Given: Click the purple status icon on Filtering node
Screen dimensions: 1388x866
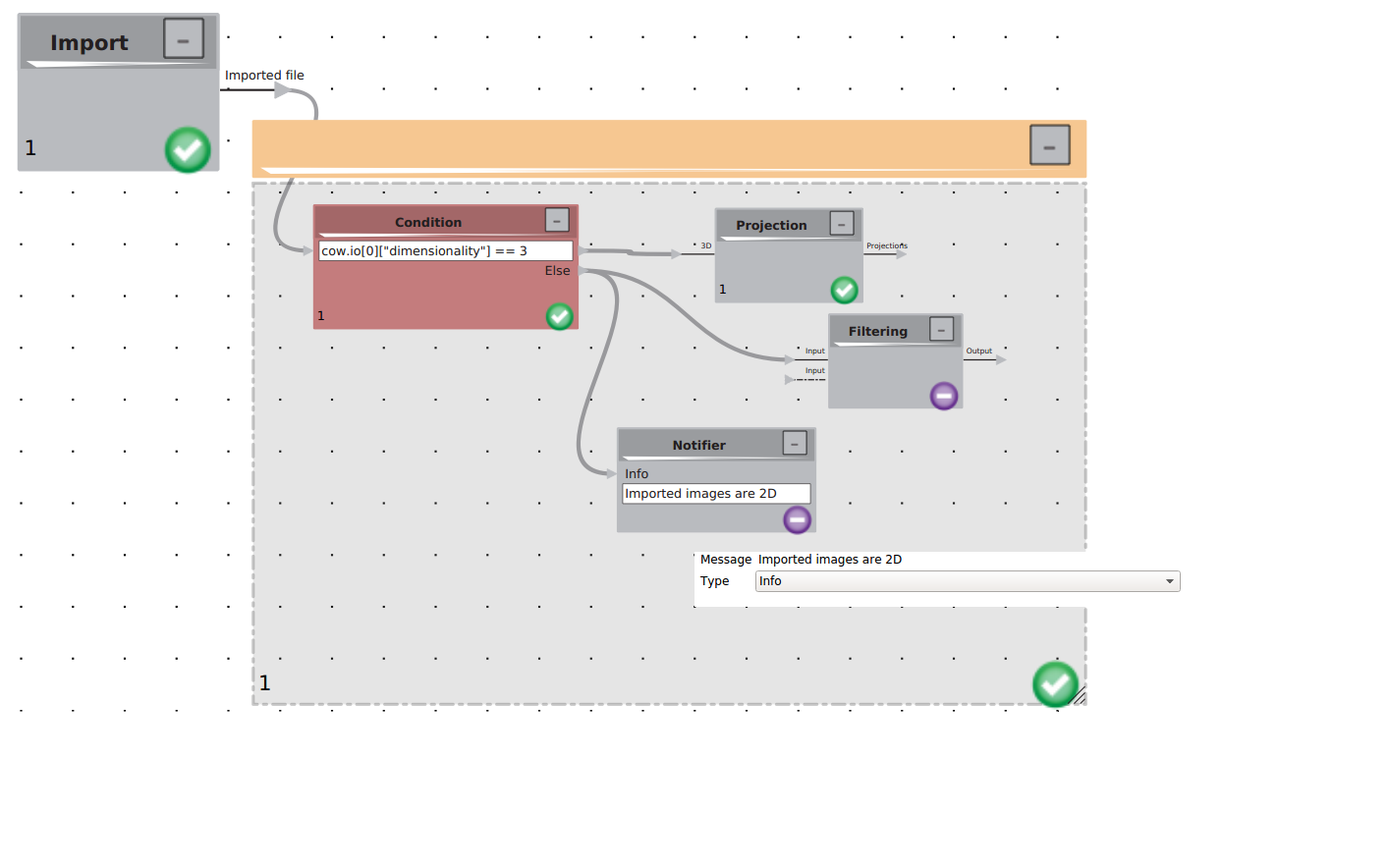Looking at the screenshot, I should [944, 396].
